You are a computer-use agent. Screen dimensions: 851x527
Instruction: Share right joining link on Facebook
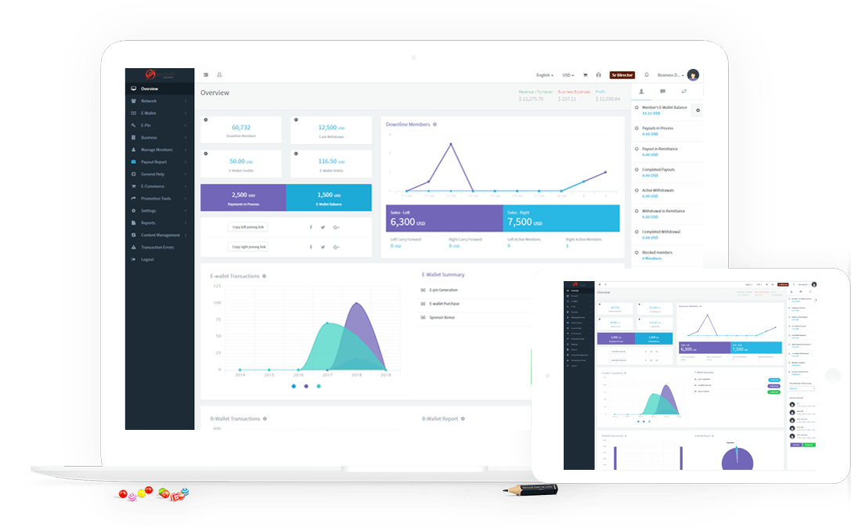pyautogui.click(x=311, y=247)
